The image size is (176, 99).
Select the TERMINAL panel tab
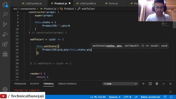49,84
